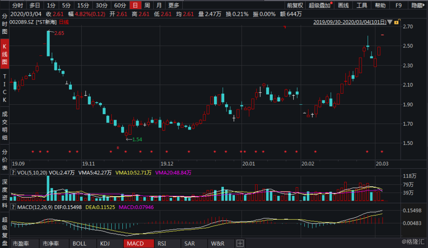Open the 前复权 adjustment dropdown
The height and width of the screenshot is (248, 428).
(295, 6)
